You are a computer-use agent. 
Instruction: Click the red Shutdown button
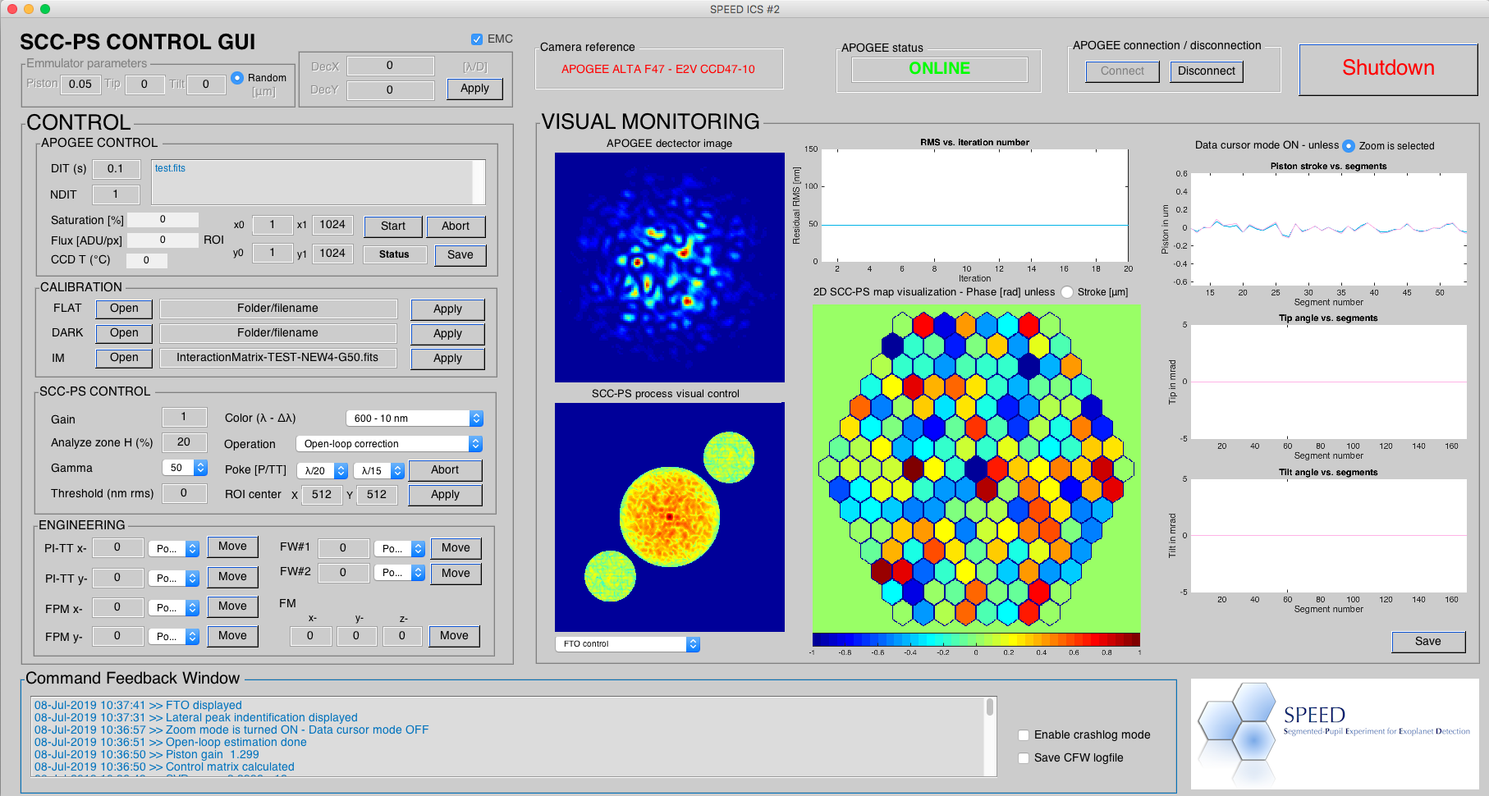1388,69
